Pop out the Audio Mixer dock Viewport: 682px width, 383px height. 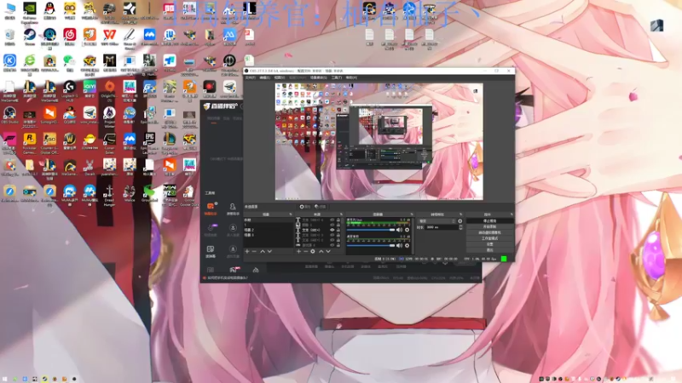pyautogui.click(x=412, y=214)
